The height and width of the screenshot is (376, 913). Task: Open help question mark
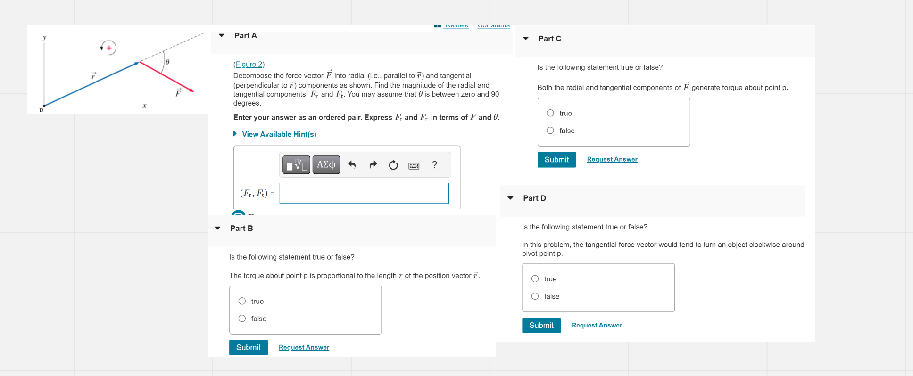(434, 164)
